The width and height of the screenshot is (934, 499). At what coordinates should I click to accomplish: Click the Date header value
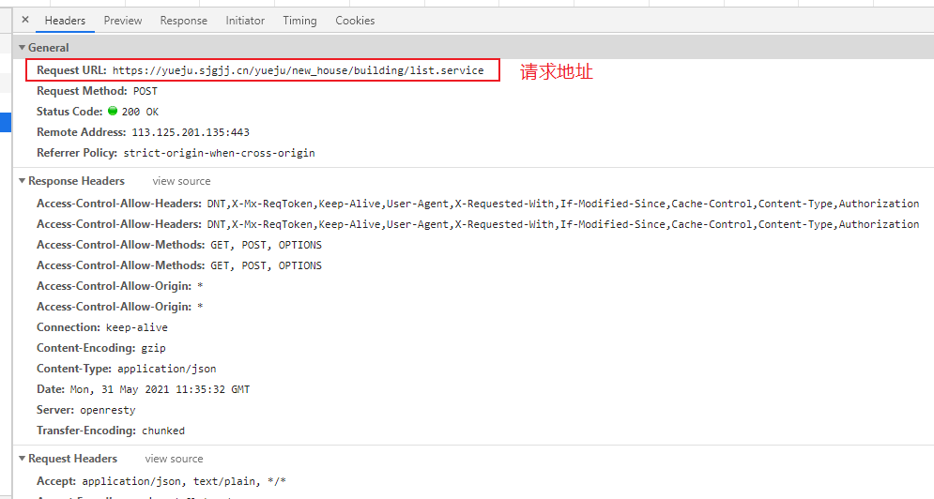tap(160, 389)
